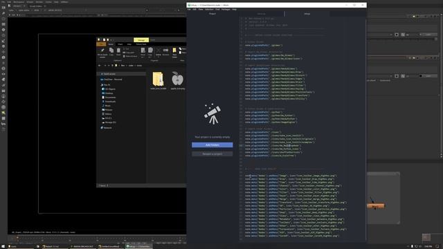
Task: Click the Paste icon in Explorer ribbon
Action: pyautogui.click(x=118, y=51)
